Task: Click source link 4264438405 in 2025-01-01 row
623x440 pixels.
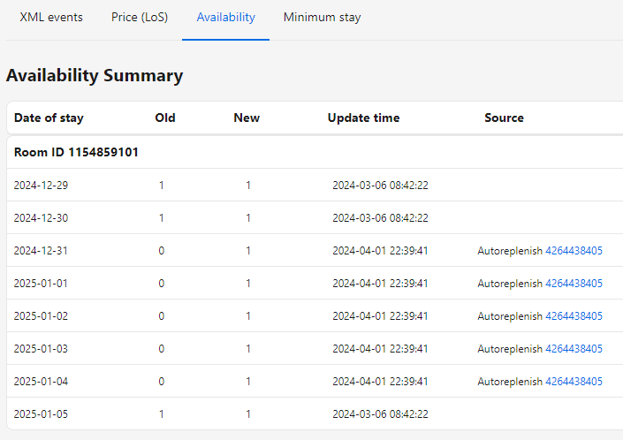Action: click(x=574, y=284)
